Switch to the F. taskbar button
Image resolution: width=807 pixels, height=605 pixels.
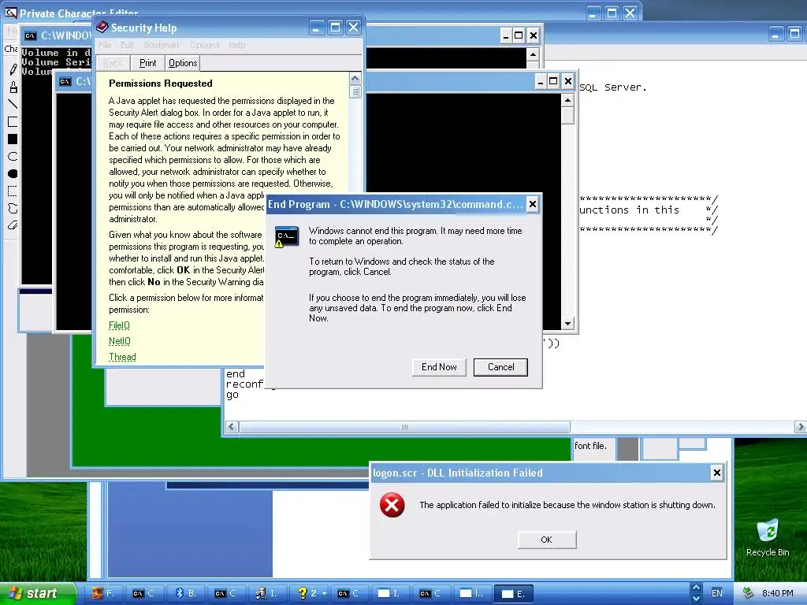coord(103,593)
